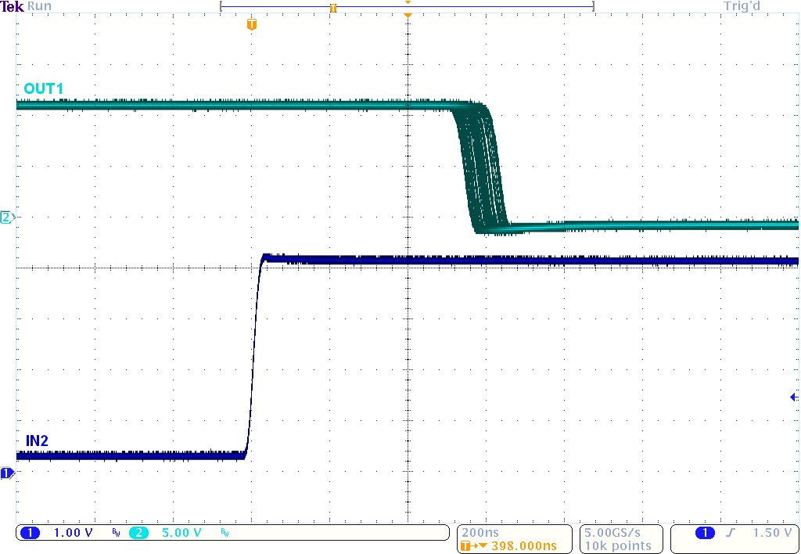Toggle the Run acquisition status
Screen dimensions: 801x554
(x=40, y=6)
